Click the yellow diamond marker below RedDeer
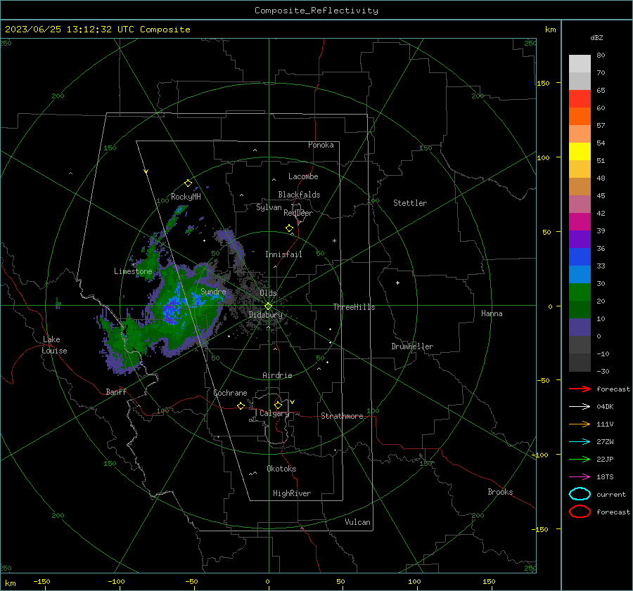This screenshot has height=591, width=633. [x=289, y=228]
